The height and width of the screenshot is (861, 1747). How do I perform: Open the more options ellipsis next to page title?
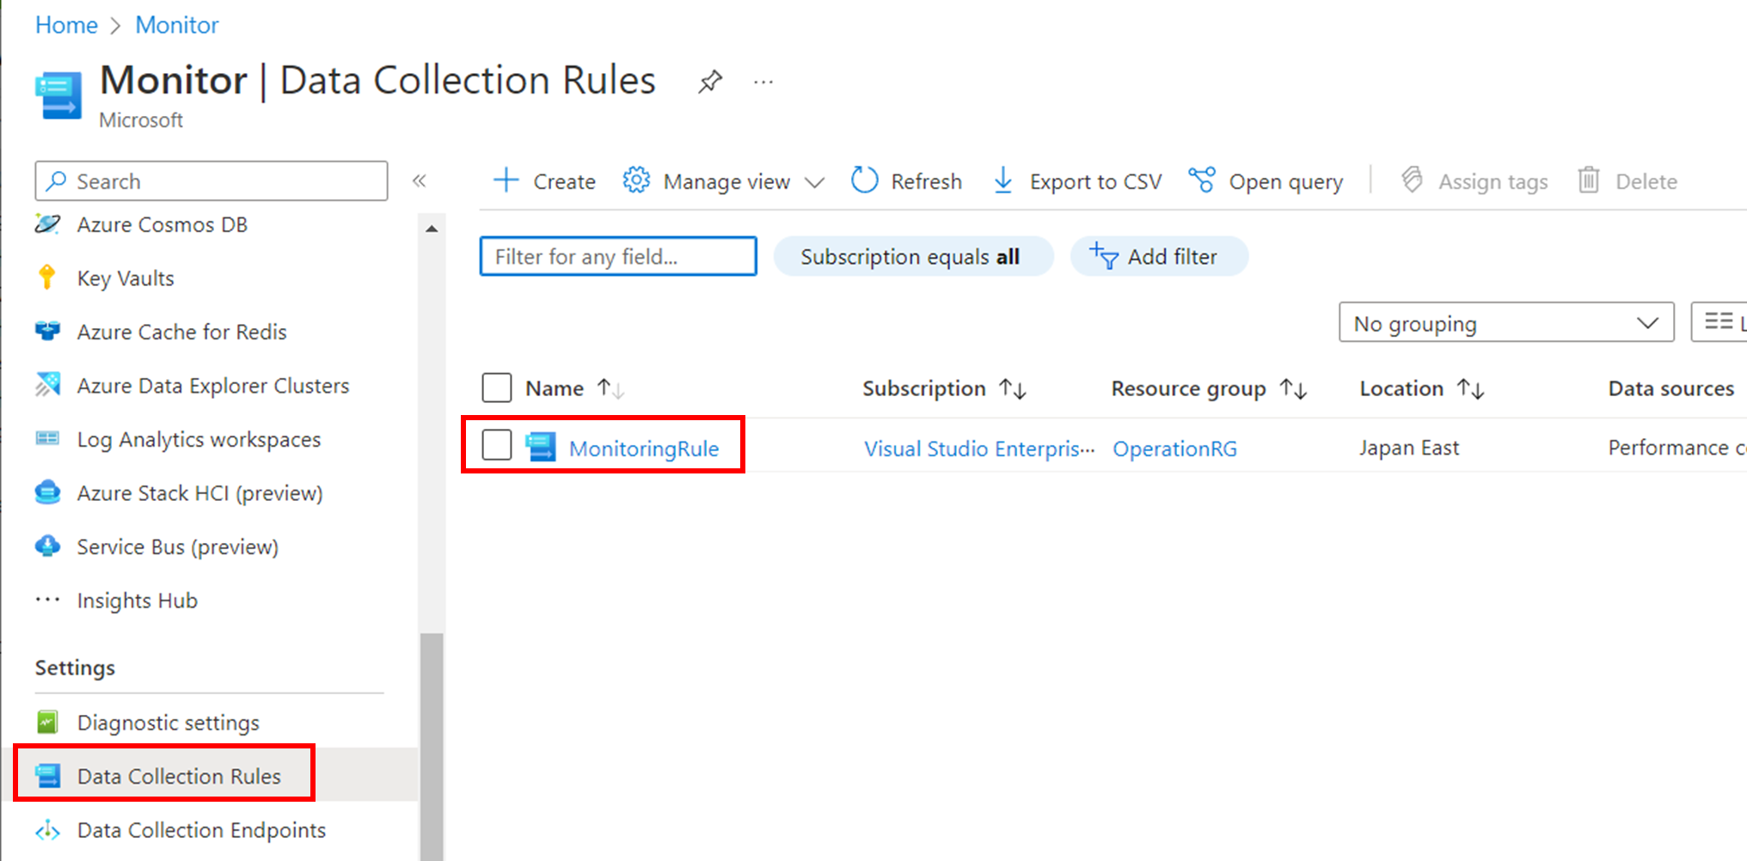pos(763,82)
